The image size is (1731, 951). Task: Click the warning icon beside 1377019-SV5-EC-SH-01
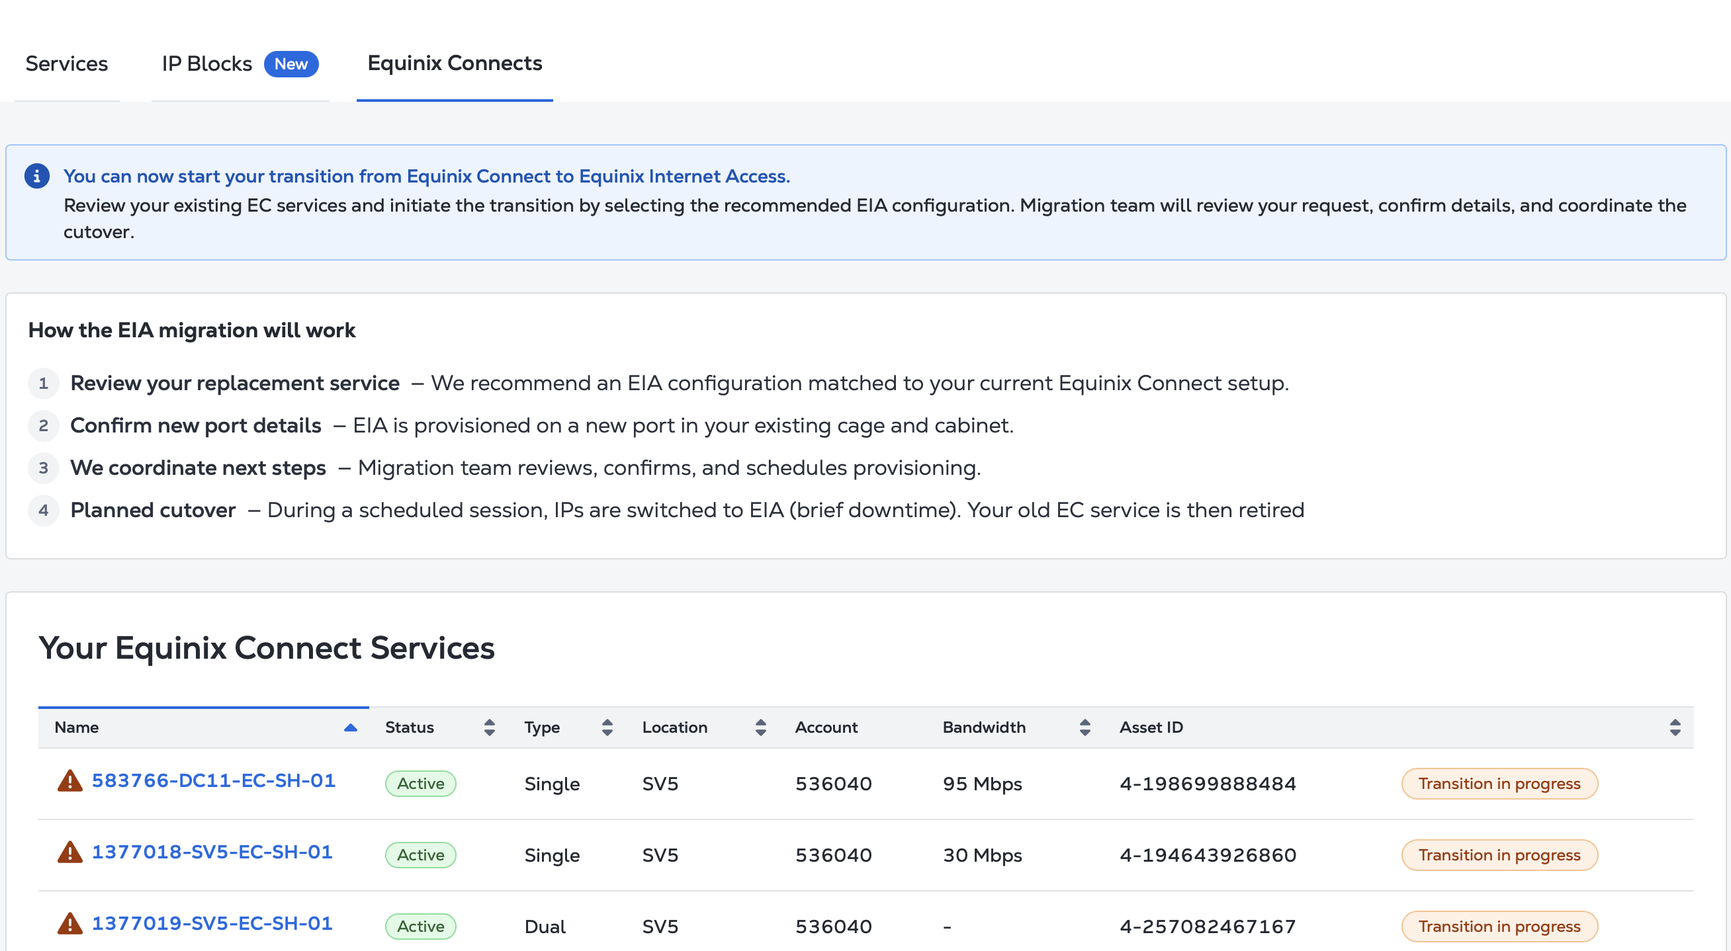click(x=70, y=923)
